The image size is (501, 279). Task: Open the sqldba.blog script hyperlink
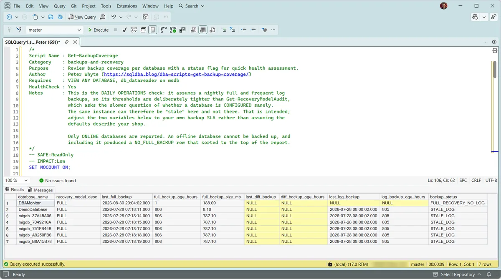pyautogui.click(x=177, y=74)
